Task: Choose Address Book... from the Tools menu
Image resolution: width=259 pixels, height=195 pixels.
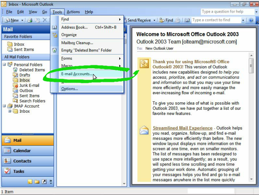Action: pyautogui.click(x=91, y=27)
